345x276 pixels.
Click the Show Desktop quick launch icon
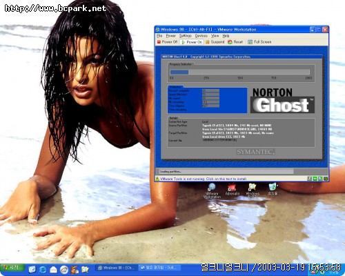(x=32, y=269)
